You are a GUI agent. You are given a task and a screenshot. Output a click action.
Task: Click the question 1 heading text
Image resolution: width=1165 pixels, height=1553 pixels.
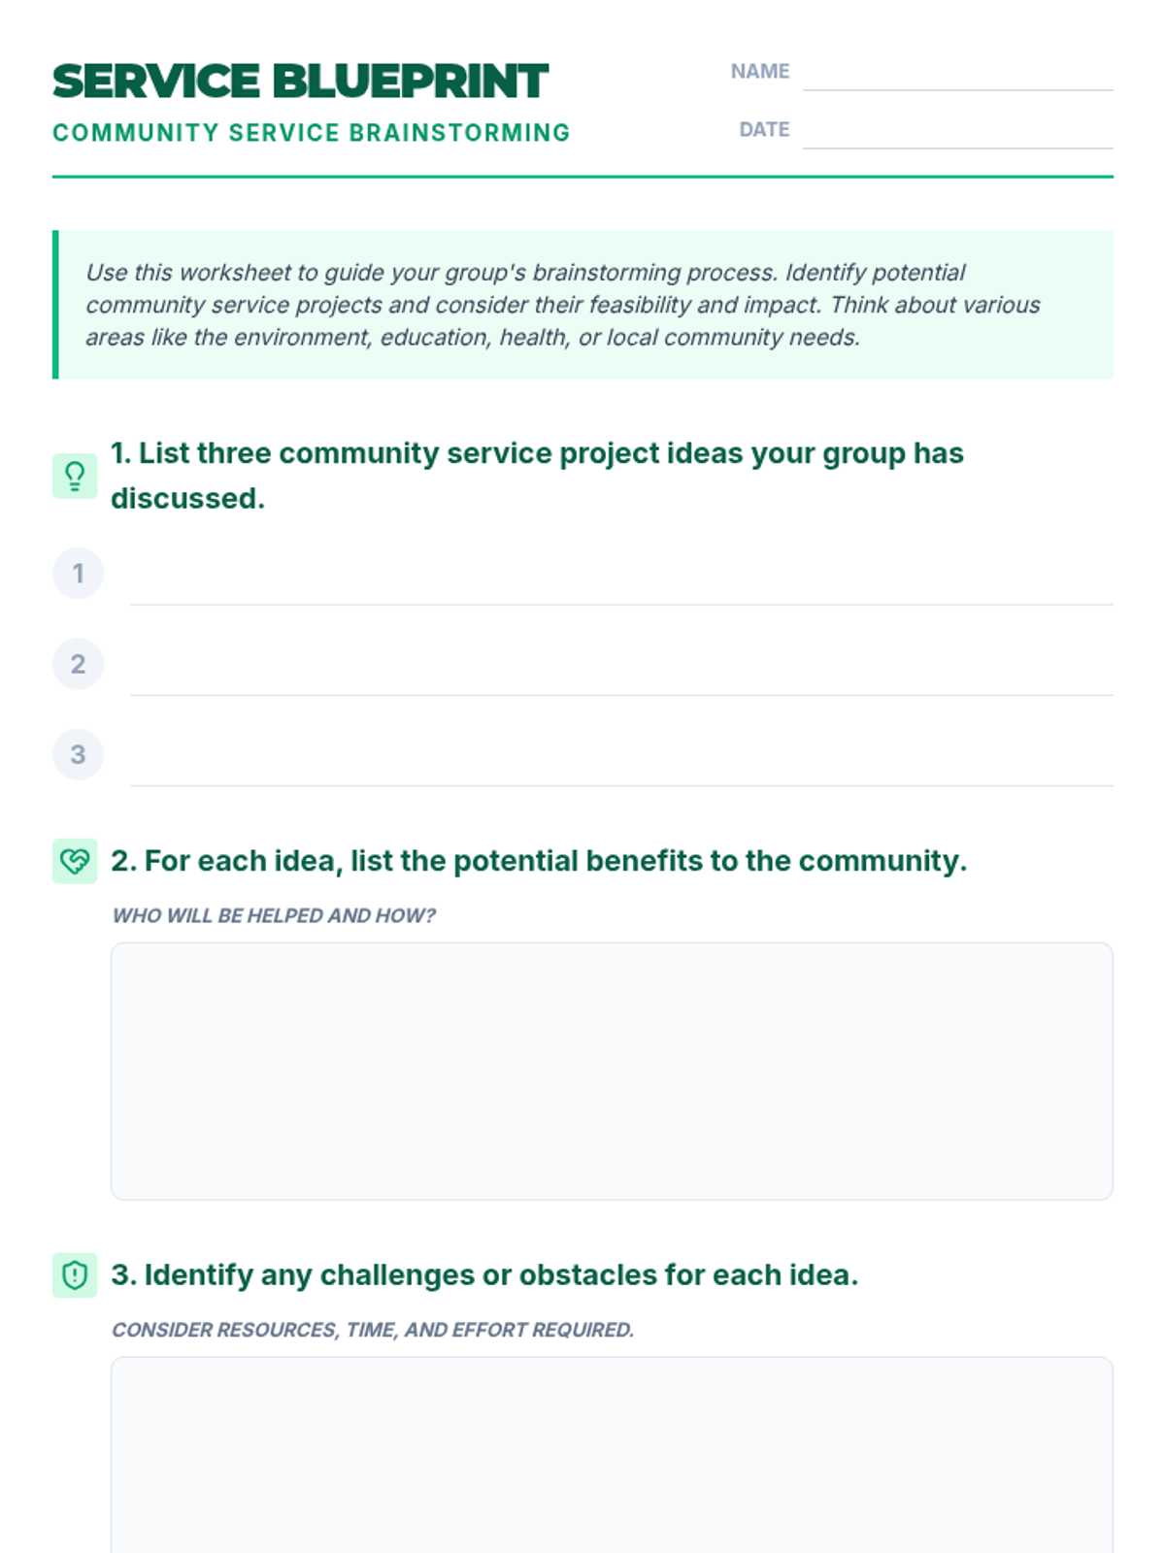[537, 476]
